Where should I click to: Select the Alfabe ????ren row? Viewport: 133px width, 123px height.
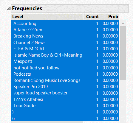tap(65, 30)
